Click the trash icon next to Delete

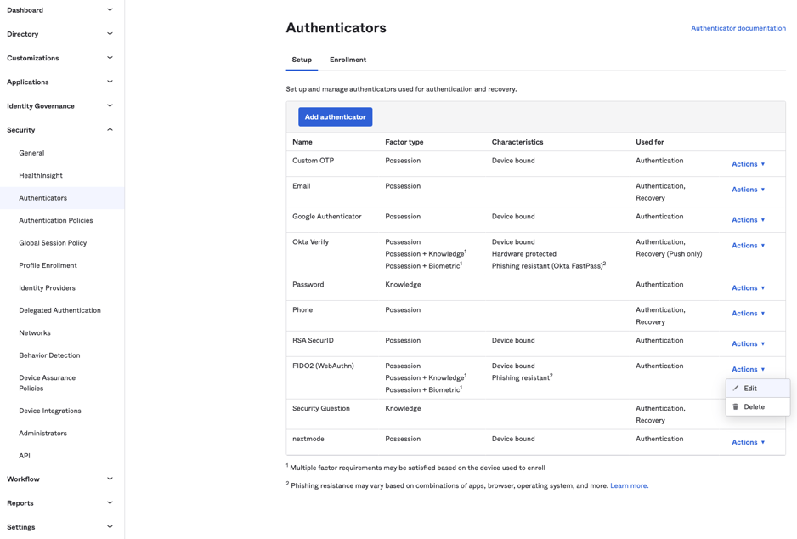(736, 407)
